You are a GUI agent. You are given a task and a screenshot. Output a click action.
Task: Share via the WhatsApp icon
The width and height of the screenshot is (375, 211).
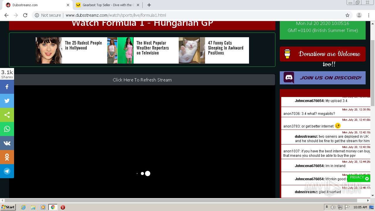(7, 129)
